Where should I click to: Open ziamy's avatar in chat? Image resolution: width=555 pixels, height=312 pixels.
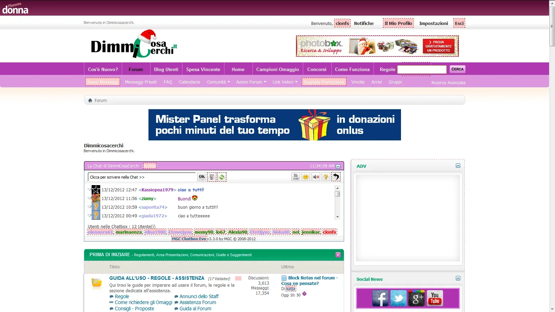tap(96, 198)
